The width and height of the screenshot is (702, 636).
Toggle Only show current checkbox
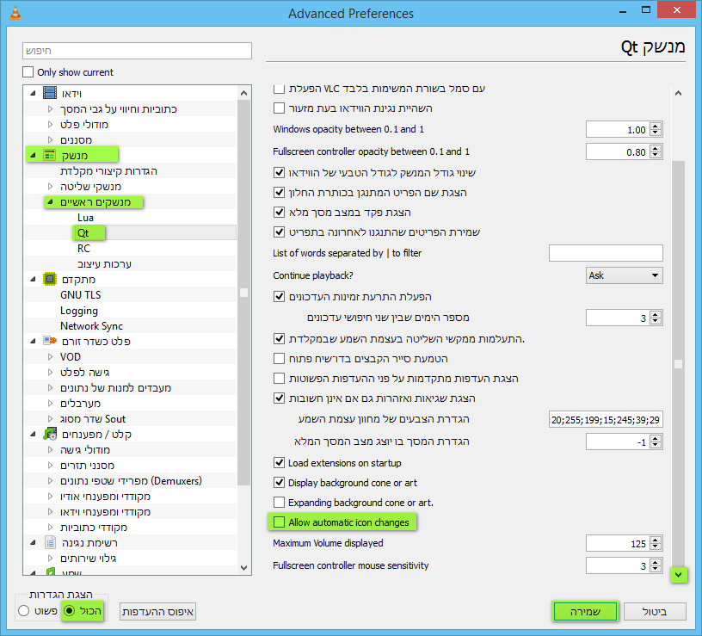click(x=28, y=72)
